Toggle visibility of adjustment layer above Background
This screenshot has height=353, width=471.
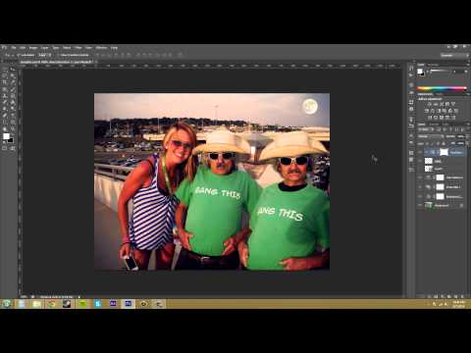point(420,196)
